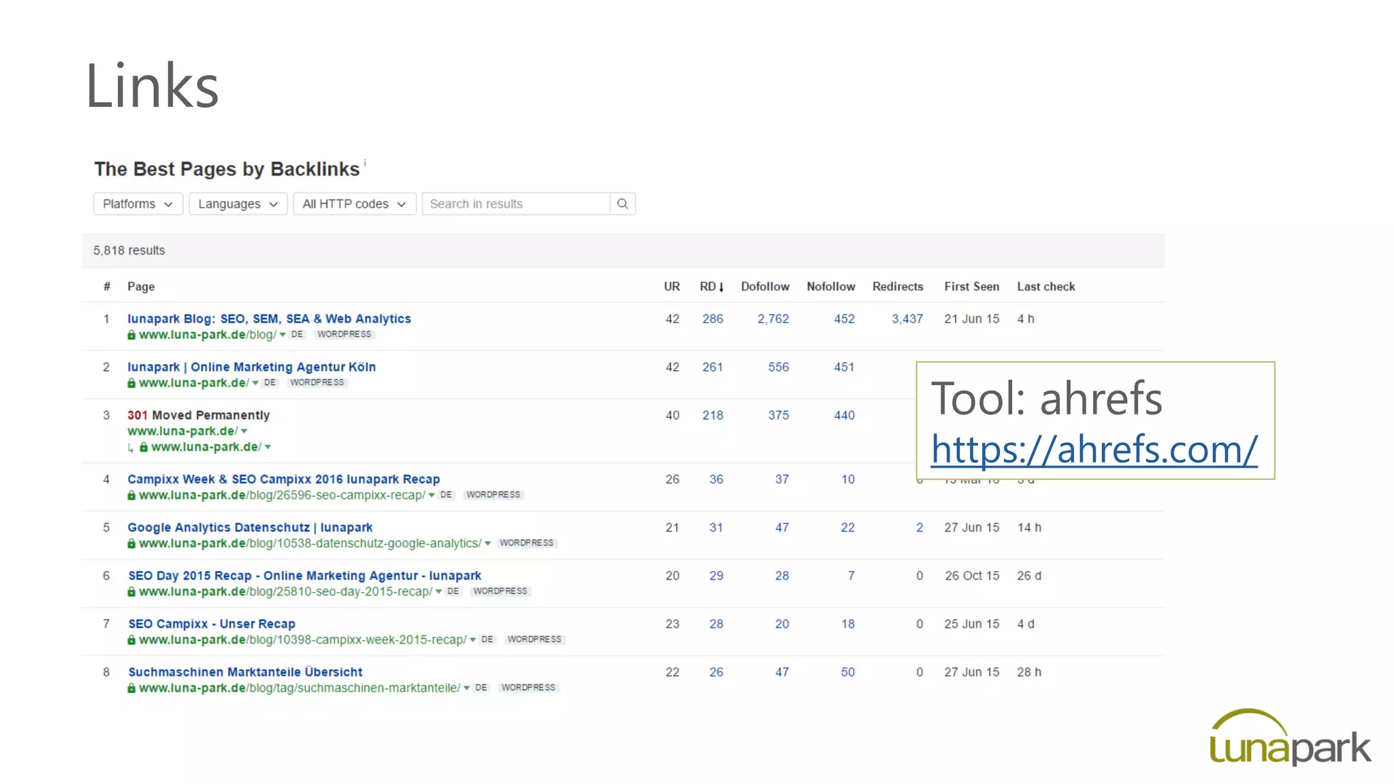Sort by the Last check column header
The width and height of the screenshot is (1394, 784).
pyautogui.click(x=1046, y=287)
